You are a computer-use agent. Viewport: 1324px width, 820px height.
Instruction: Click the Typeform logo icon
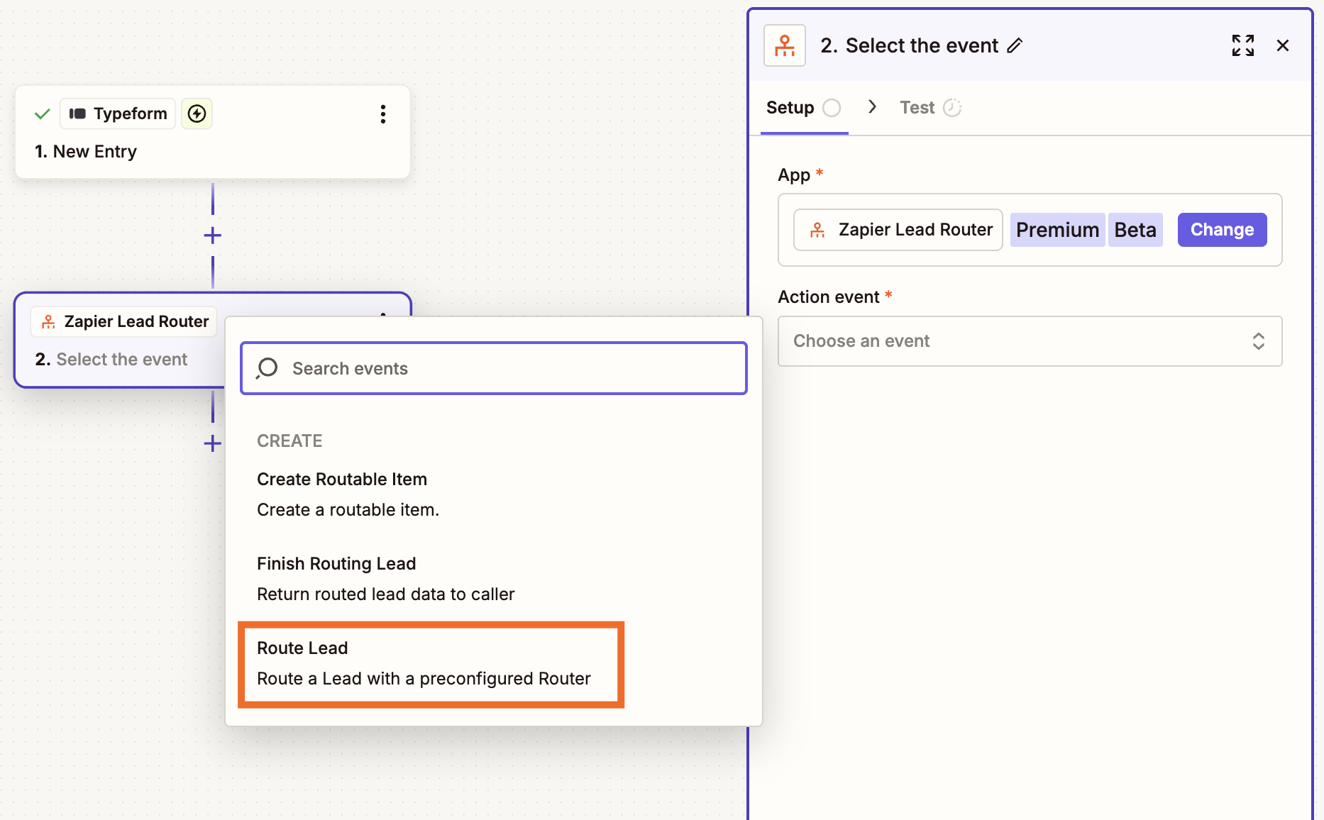(77, 113)
